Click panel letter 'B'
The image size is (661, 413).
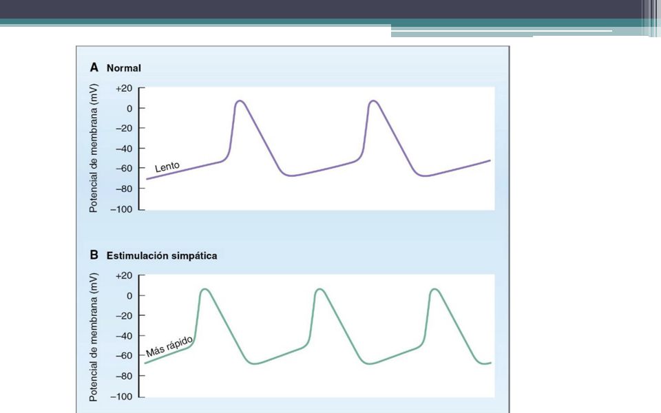tap(94, 255)
